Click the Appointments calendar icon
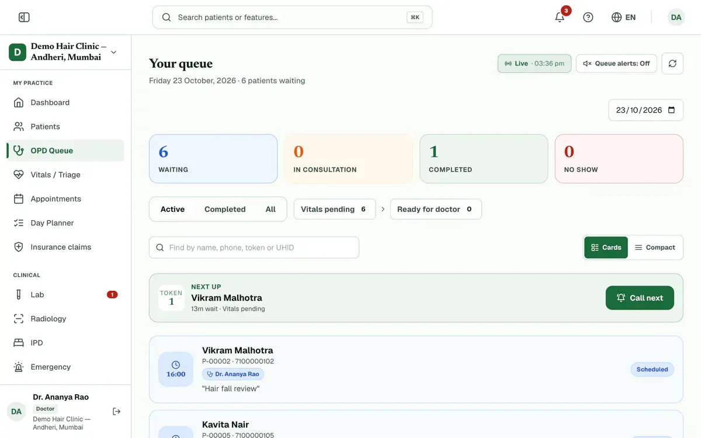Image resolution: width=701 pixels, height=438 pixels. pyautogui.click(x=19, y=199)
